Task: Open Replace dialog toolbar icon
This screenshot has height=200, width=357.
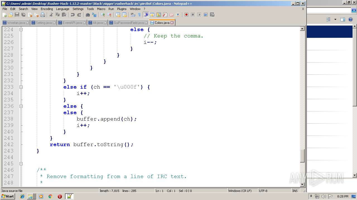Action: click(x=94, y=15)
